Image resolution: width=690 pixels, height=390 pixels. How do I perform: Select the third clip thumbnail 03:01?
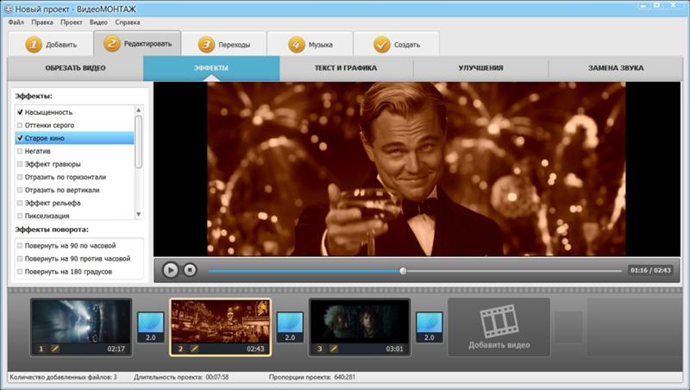pyautogui.click(x=360, y=327)
